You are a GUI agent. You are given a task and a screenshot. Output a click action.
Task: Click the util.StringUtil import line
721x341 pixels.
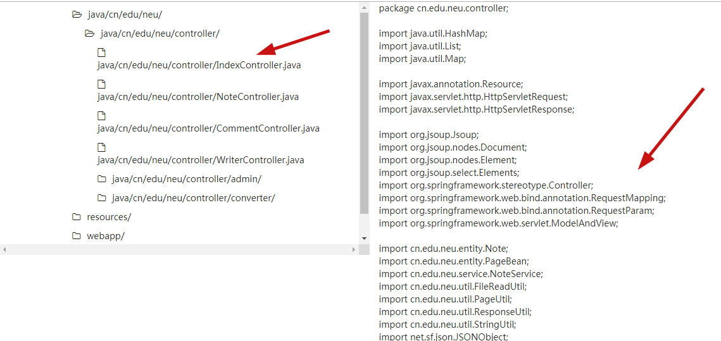(448, 325)
